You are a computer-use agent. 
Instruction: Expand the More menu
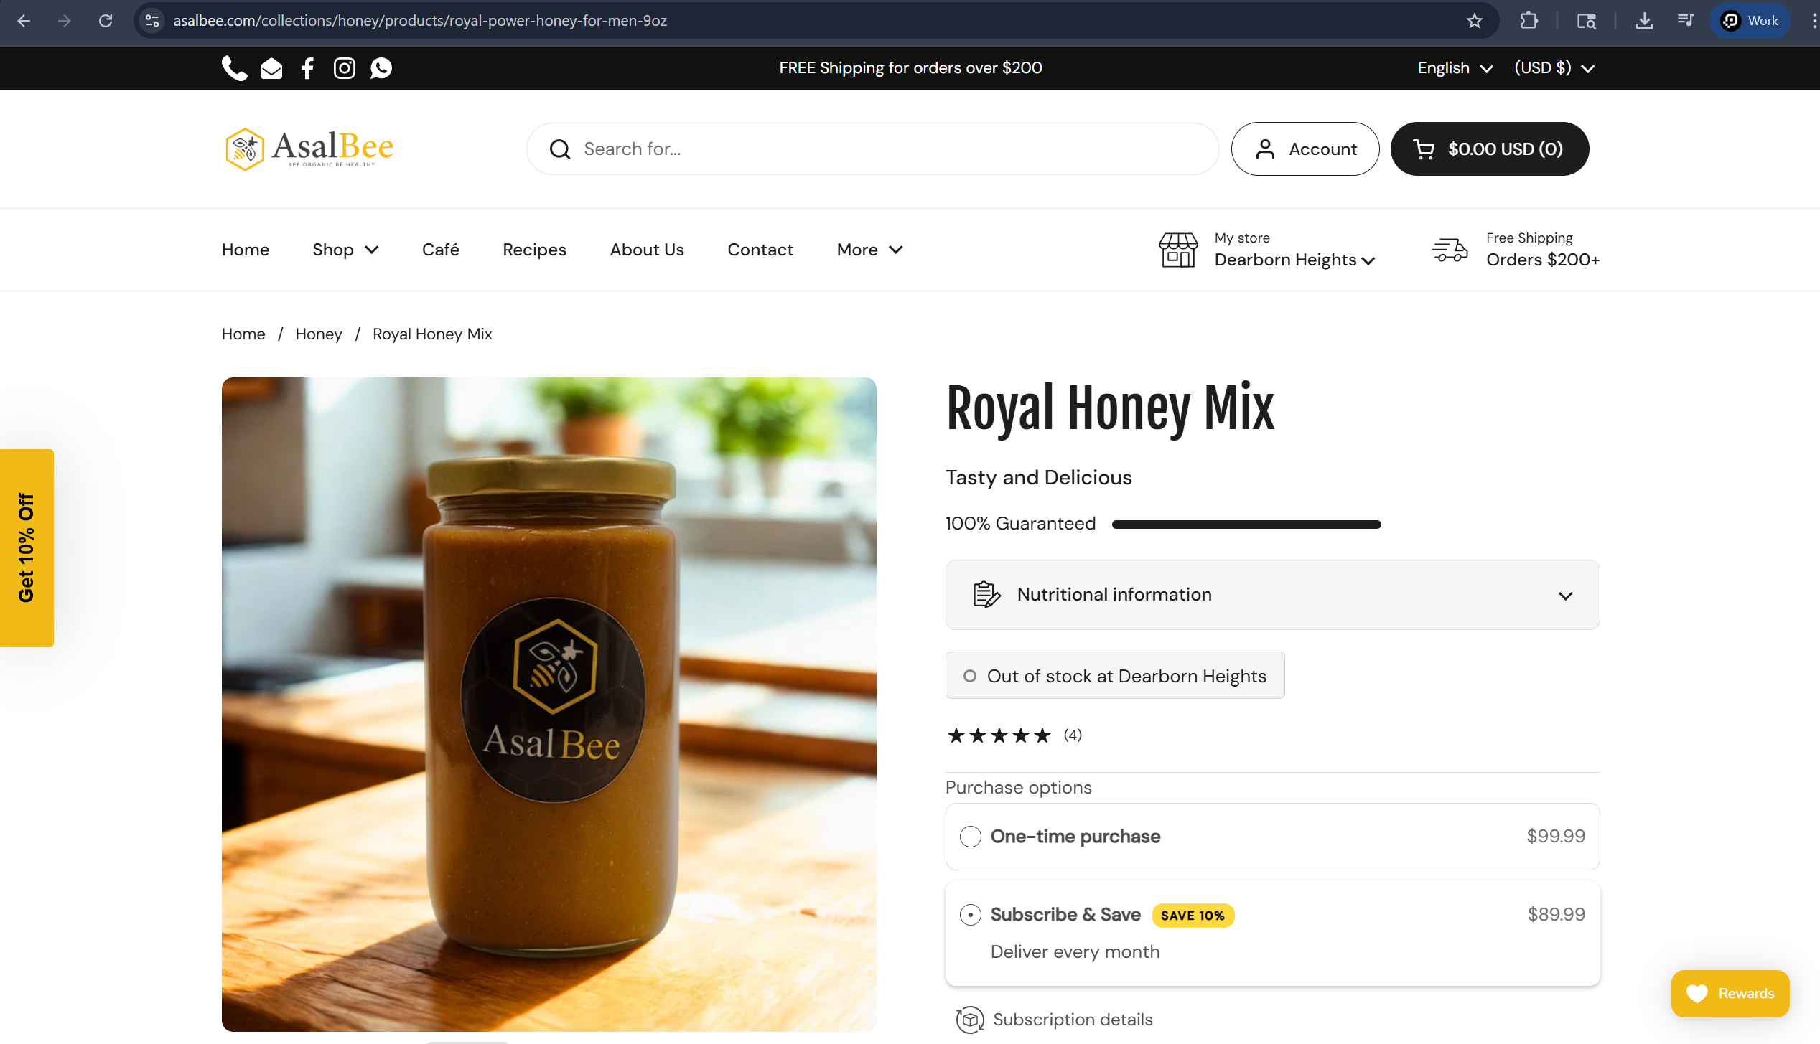coord(869,250)
